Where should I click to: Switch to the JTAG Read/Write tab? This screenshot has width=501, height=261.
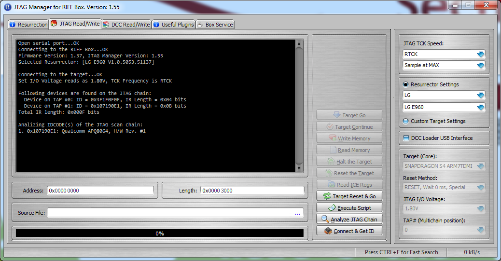(75, 24)
